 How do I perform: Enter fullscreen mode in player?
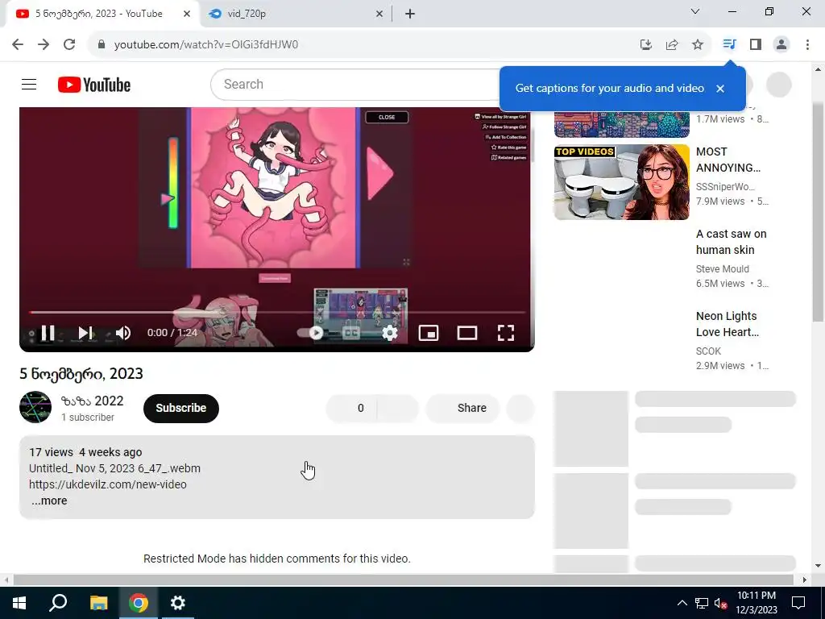pos(506,333)
